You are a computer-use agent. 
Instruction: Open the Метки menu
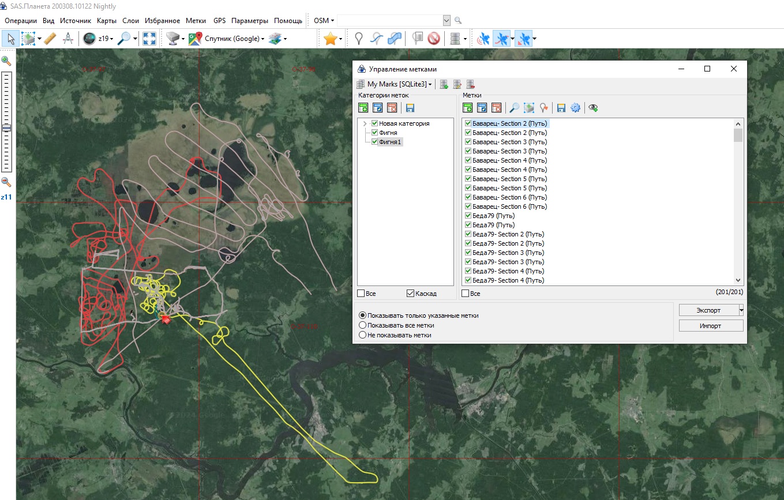click(196, 21)
